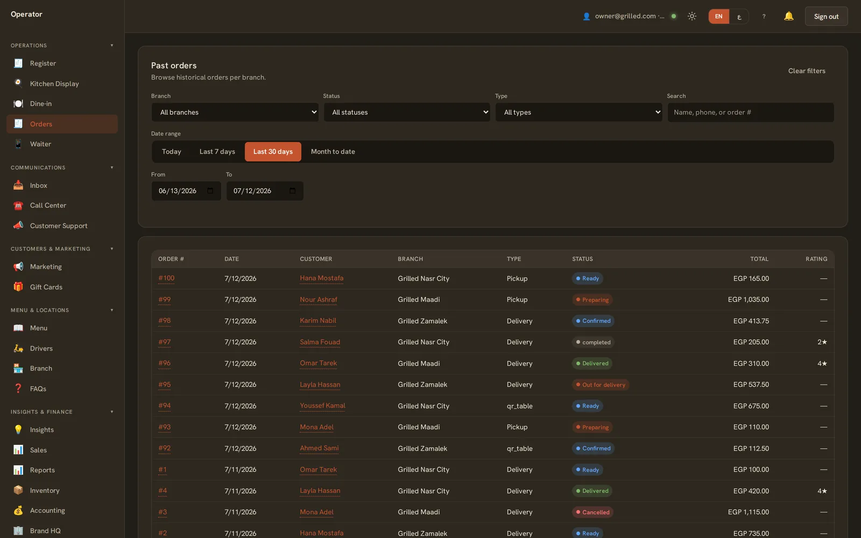Click Clear filters
861x538 pixels.
(x=807, y=71)
